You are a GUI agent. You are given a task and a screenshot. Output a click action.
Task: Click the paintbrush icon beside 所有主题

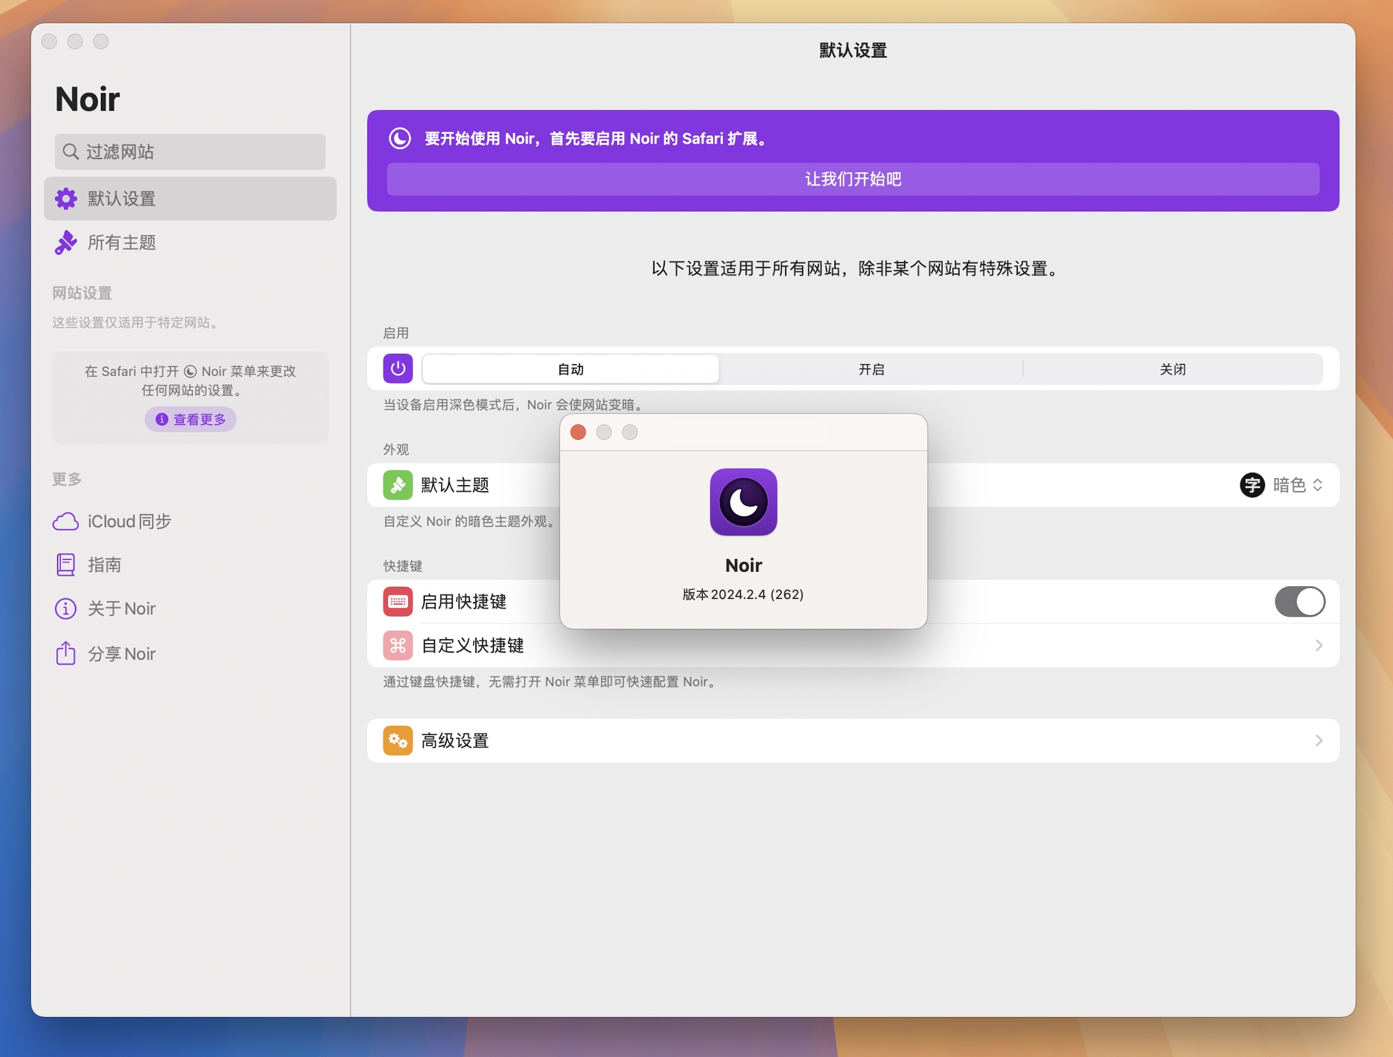point(65,243)
